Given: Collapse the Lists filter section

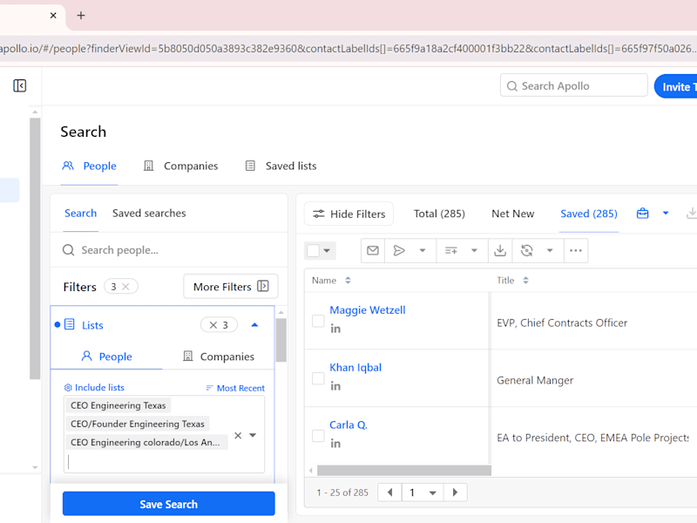Looking at the screenshot, I should (254, 325).
